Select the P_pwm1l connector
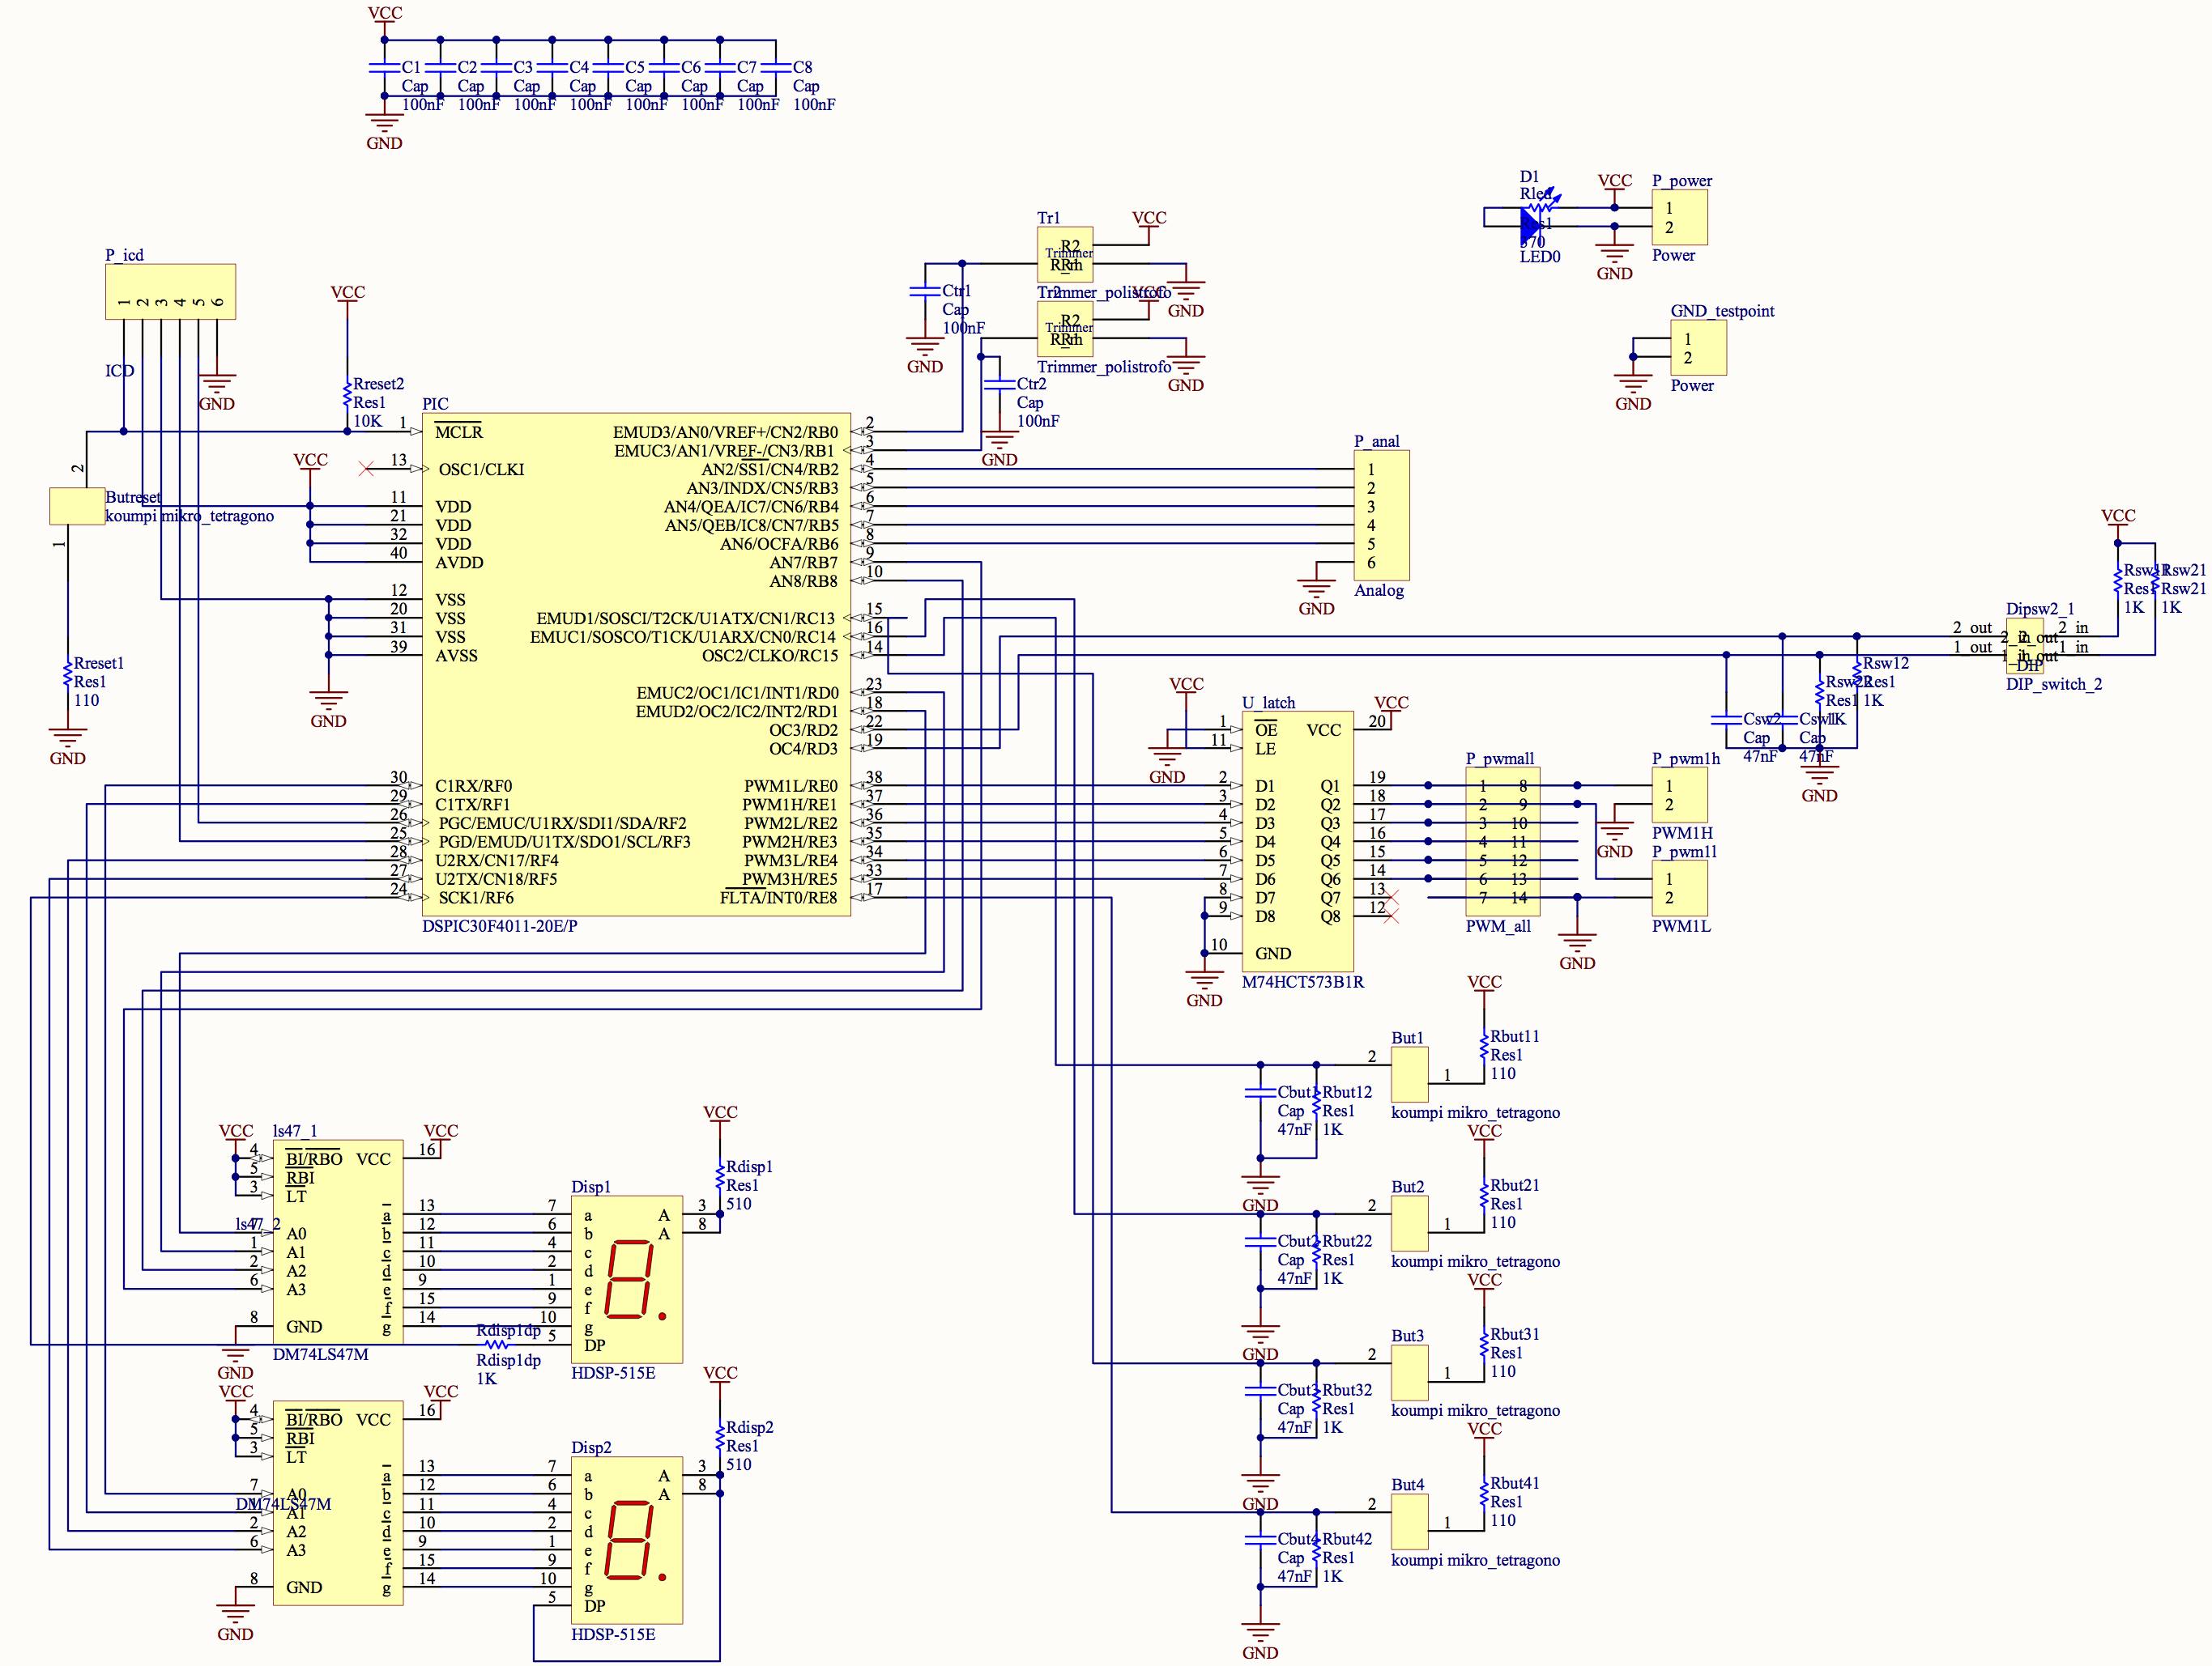 (x=1680, y=889)
